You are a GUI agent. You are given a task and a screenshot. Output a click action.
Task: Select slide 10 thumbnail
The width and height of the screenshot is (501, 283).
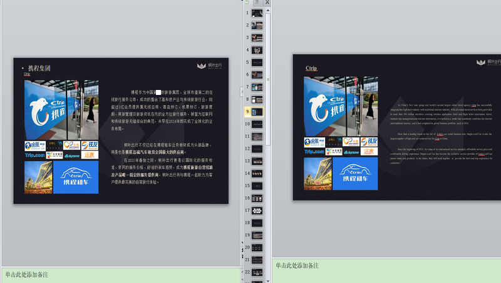tap(257, 124)
